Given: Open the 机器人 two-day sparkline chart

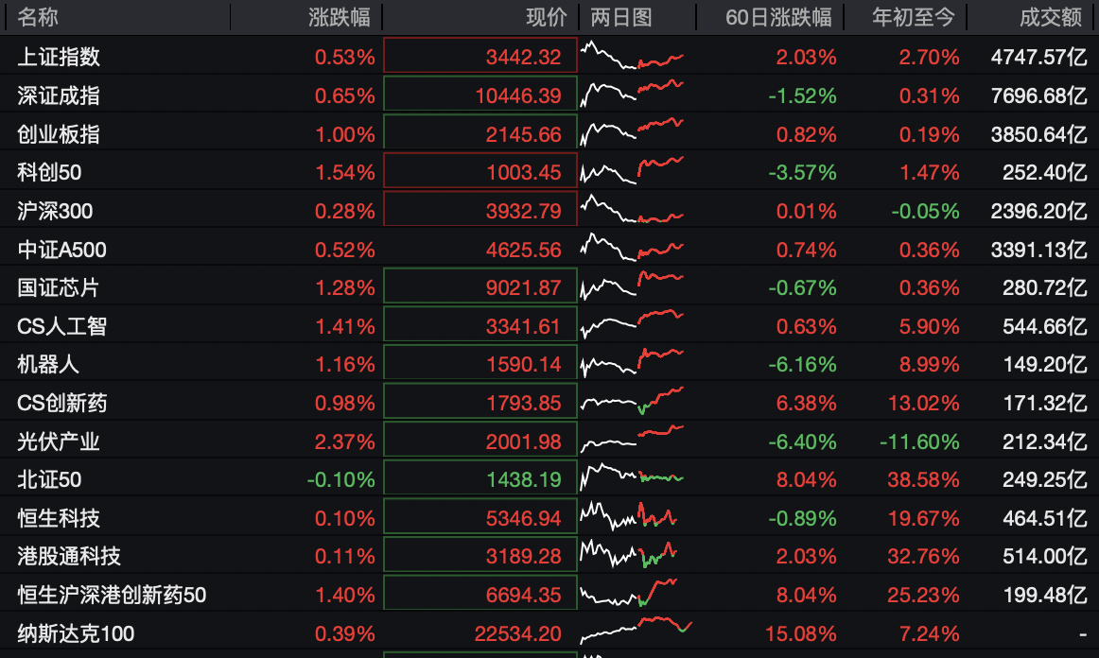Looking at the screenshot, I should coord(632,363).
